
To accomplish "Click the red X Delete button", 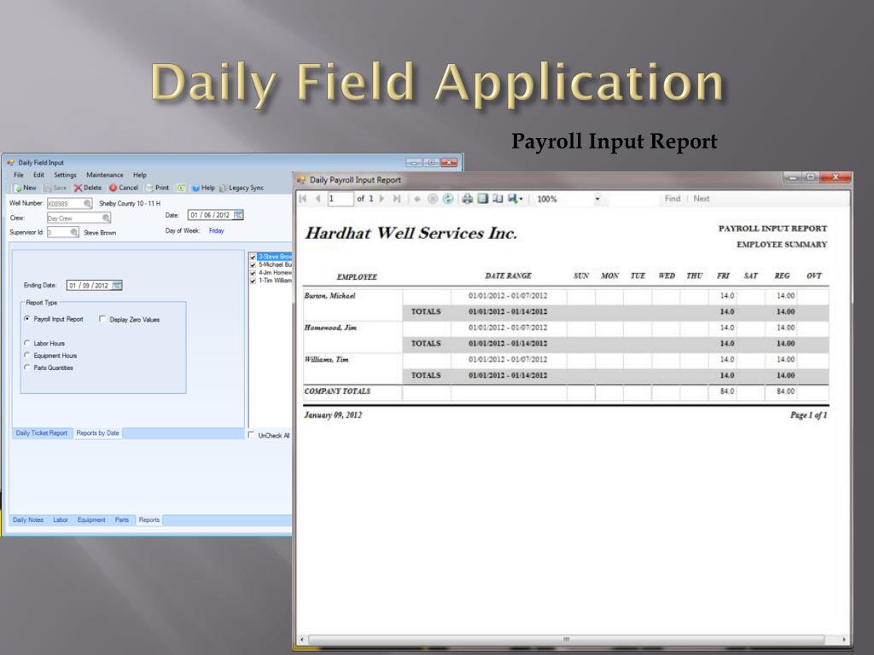I will coord(88,188).
